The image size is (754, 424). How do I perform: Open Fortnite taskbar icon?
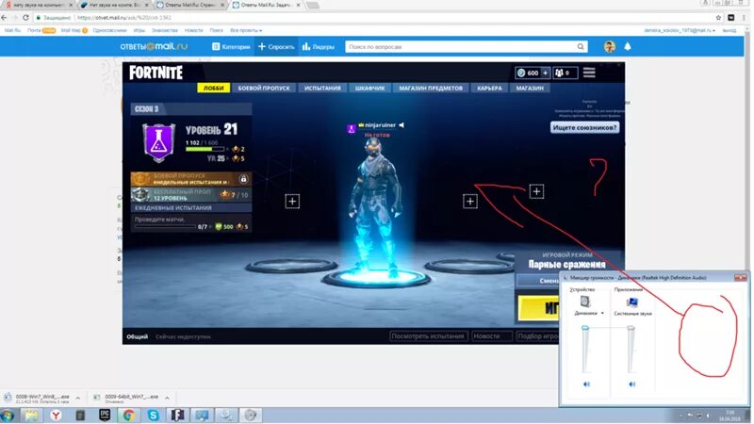tap(177, 415)
